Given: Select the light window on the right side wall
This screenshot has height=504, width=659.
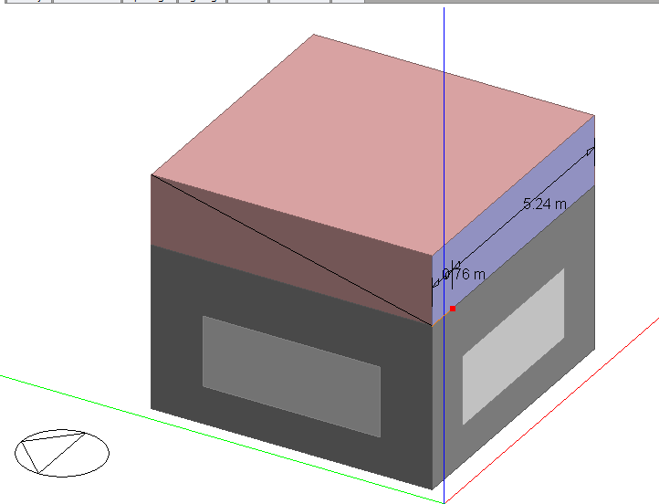Looking at the screenshot, I should (x=513, y=347).
